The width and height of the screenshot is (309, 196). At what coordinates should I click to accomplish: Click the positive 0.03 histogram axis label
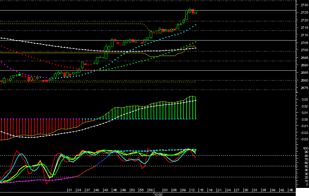click(305, 100)
